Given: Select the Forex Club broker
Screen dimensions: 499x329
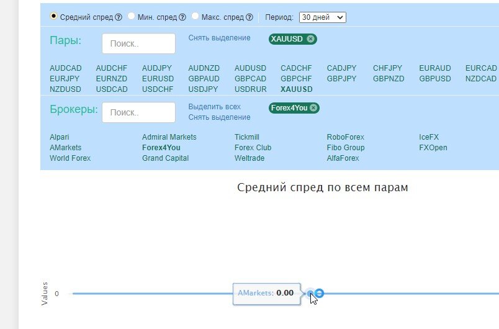Looking at the screenshot, I should pyautogui.click(x=253, y=148).
